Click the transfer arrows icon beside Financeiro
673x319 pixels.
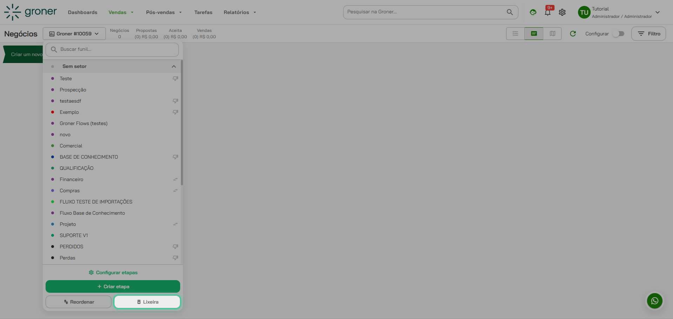tap(175, 179)
